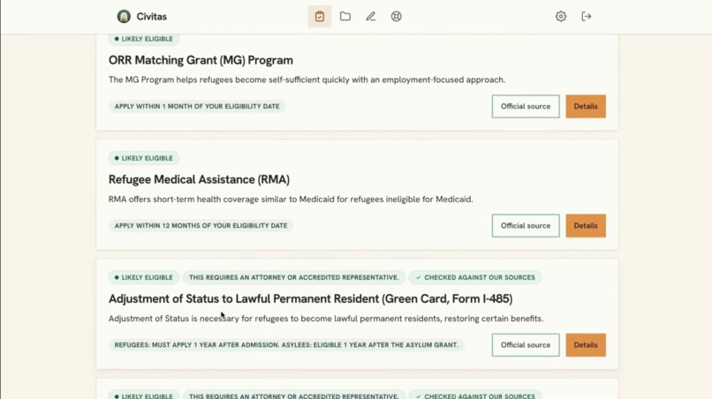
Task: Click Likely Eligible badge on ORR Matching Grant card
Action: (143, 39)
